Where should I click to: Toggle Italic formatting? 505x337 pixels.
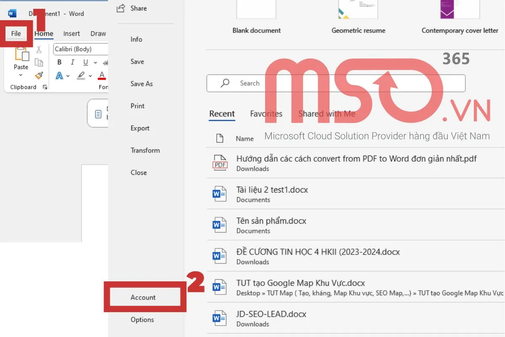tap(72, 62)
